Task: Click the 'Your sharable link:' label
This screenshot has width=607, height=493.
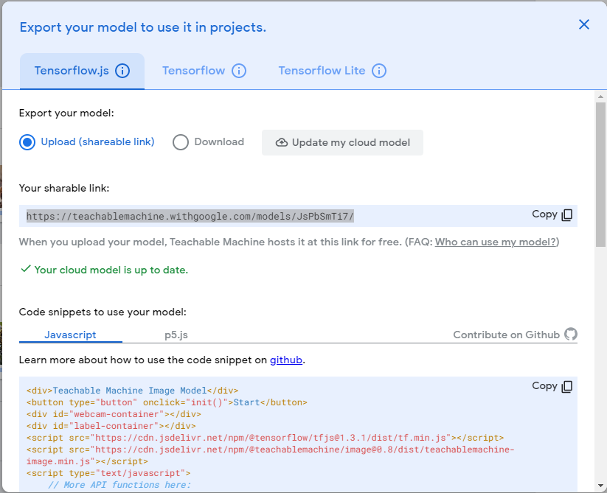Action: click(64, 189)
